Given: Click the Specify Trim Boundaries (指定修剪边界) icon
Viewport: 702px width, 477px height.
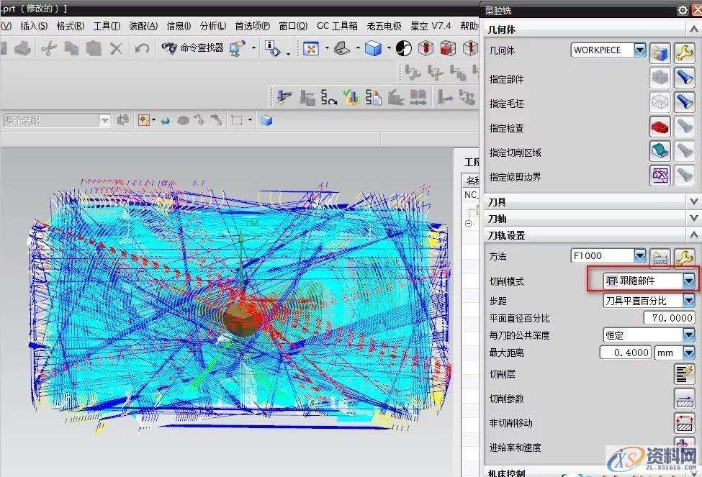Looking at the screenshot, I should click(660, 175).
